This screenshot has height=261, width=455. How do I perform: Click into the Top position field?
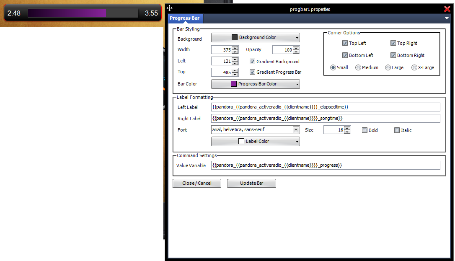coord(222,72)
